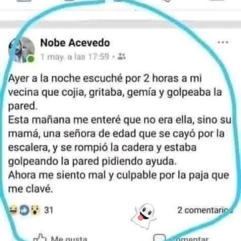The height and width of the screenshot is (241, 241).
Task: Click the Nobe Acevedo name link
Action: click(75, 43)
